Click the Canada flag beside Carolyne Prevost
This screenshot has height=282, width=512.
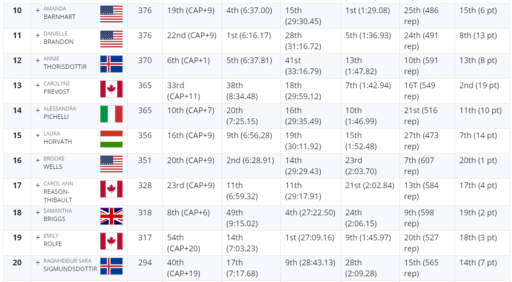(111, 89)
